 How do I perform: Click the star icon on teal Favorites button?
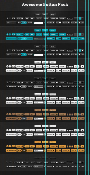pos(54,39)
